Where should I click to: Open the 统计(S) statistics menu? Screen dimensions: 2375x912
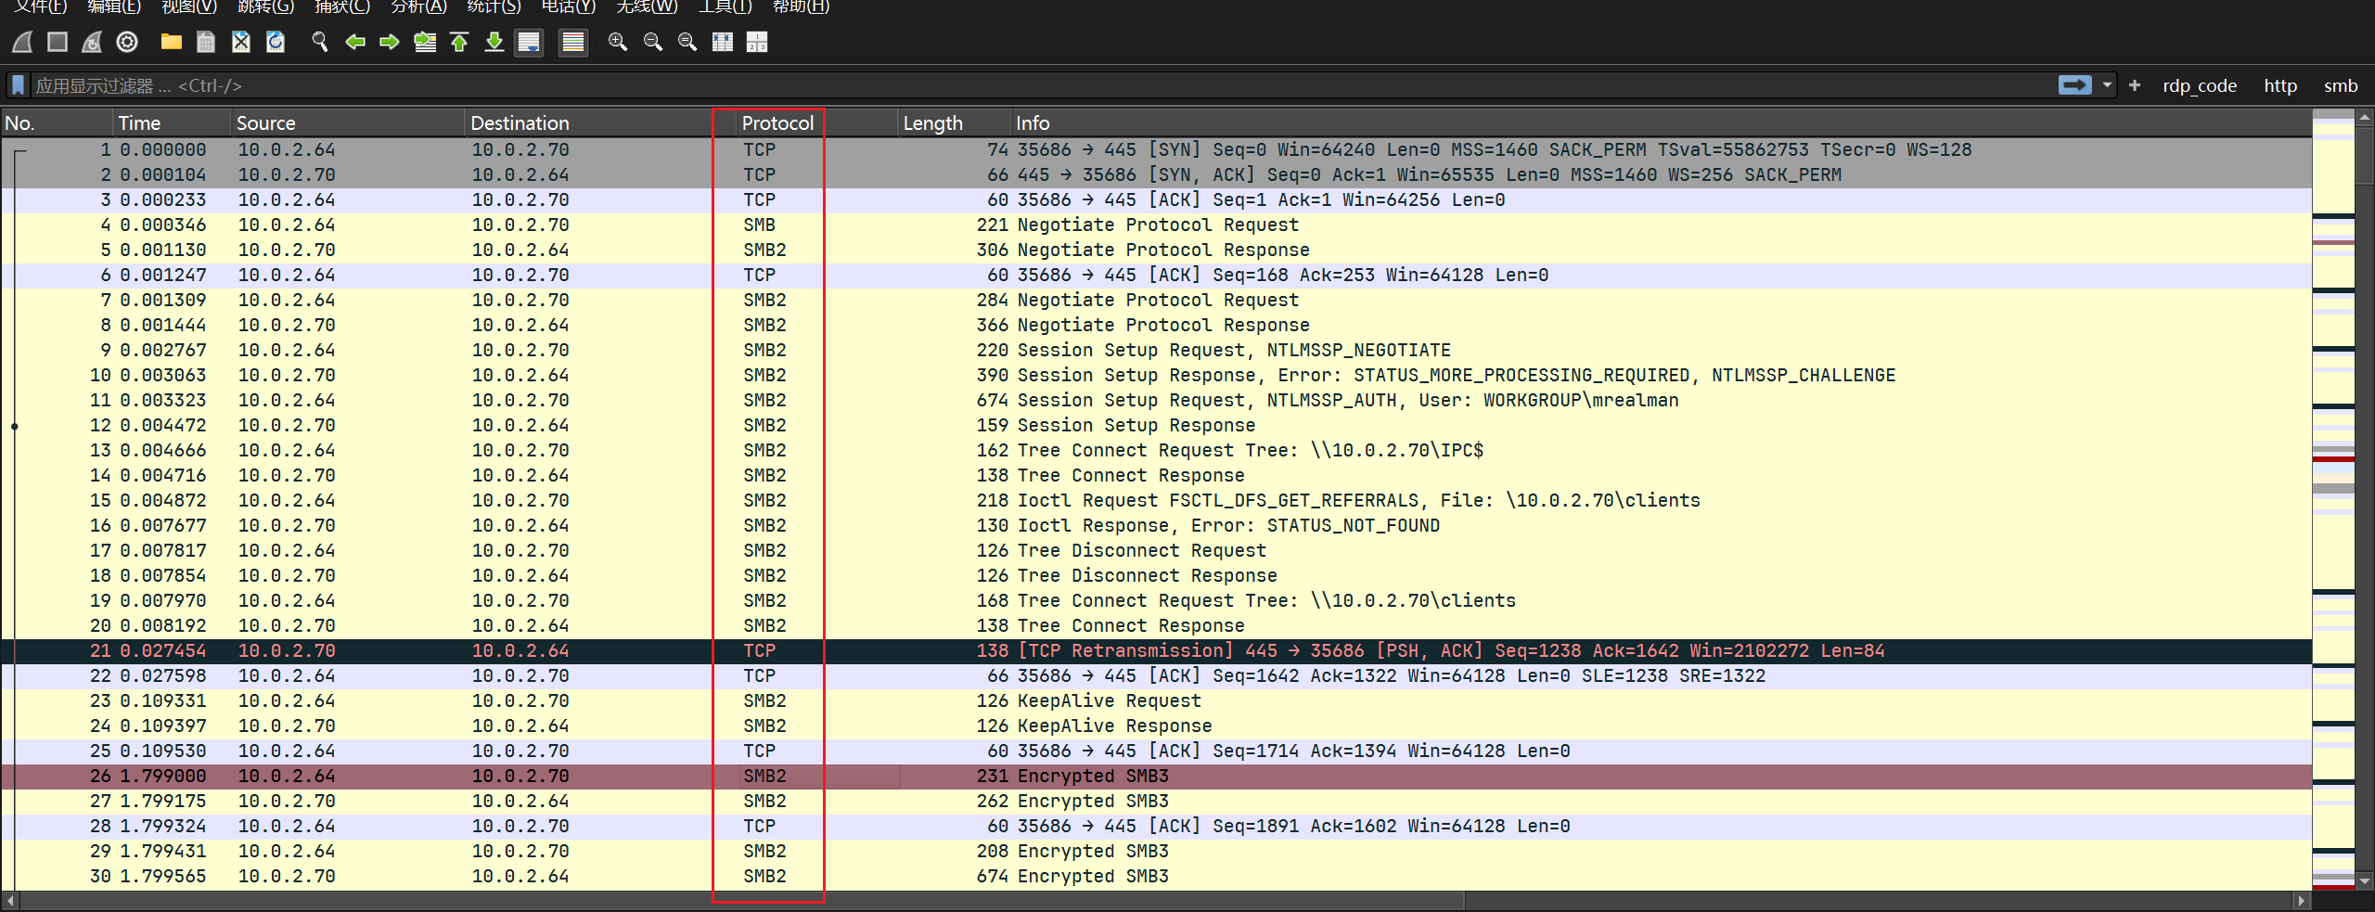(494, 7)
